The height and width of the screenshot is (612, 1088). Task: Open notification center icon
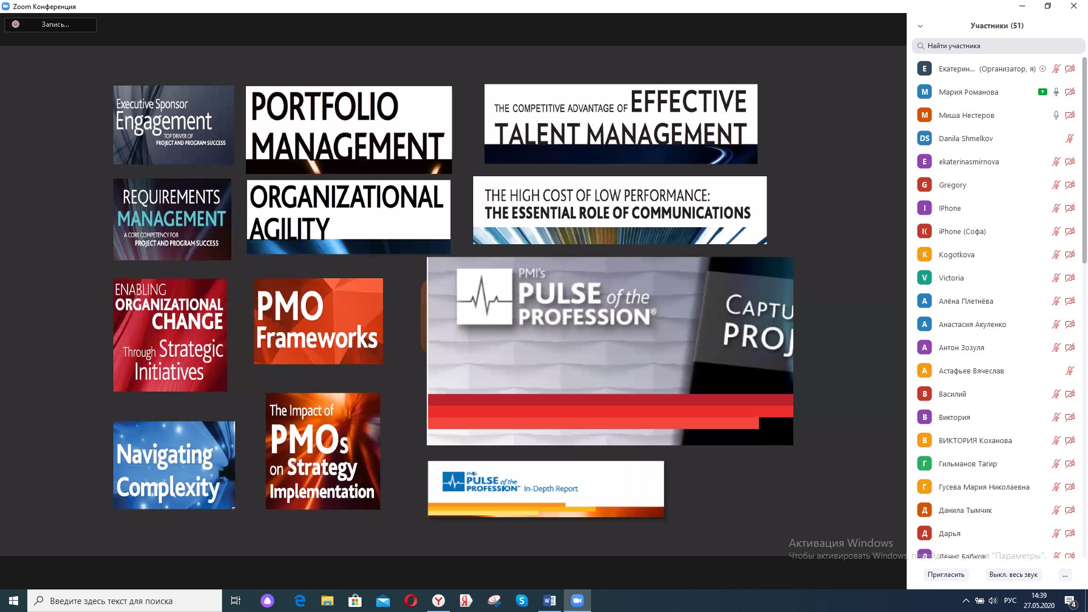(x=1070, y=601)
